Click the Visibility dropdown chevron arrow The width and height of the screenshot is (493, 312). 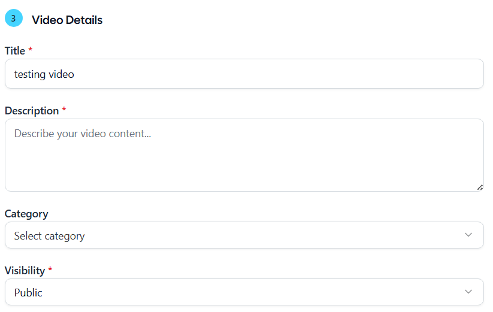click(468, 292)
